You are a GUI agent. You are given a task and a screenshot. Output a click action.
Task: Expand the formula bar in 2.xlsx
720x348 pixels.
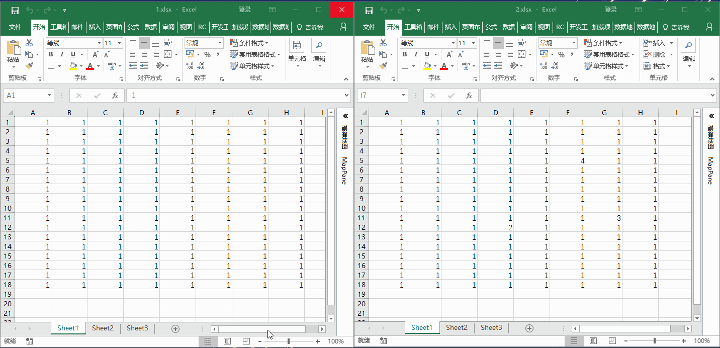point(712,95)
